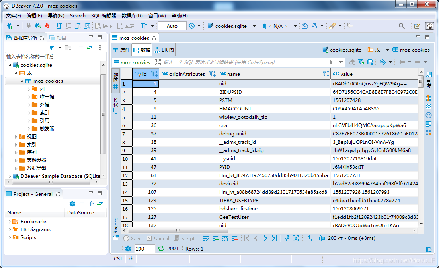
Task: Open the 数据库(D) menu
Action: (x=132, y=16)
